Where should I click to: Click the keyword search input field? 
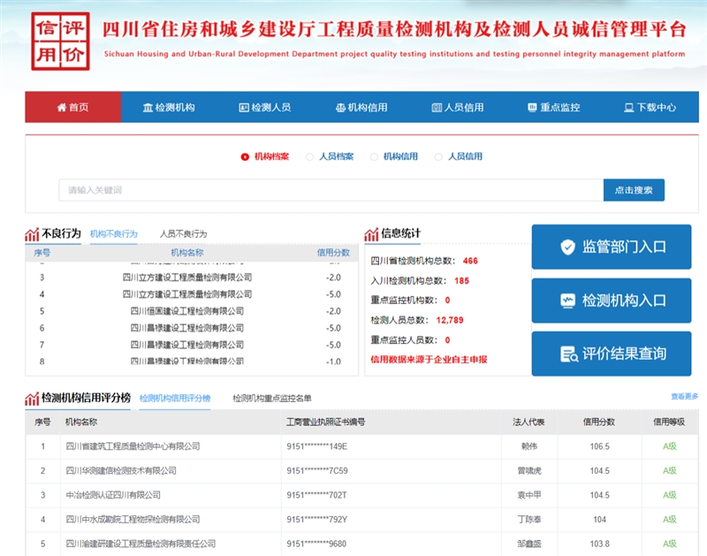(331, 190)
